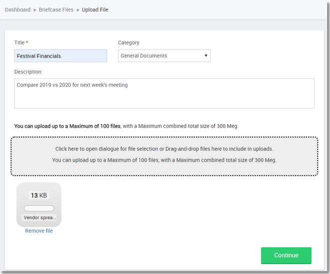Image resolution: width=330 pixels, height=274 pixels.
Task: Click the Description label
Action: [x=28, y=72]
